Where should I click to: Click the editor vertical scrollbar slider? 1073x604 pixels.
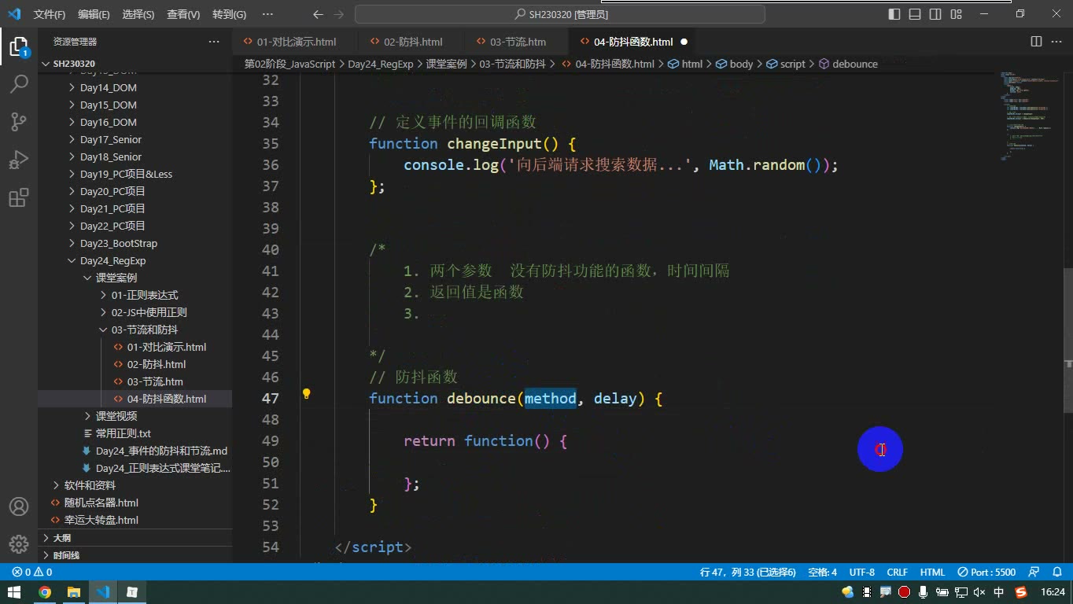tap(1068, 316)
